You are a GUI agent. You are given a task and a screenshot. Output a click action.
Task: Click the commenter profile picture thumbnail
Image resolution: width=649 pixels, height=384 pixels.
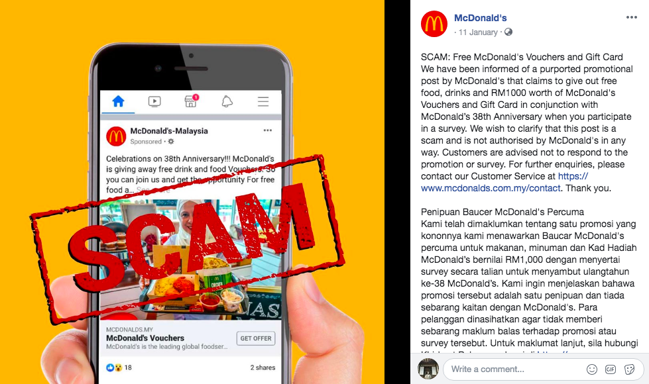pyautogui.click(x=428, y=369)
